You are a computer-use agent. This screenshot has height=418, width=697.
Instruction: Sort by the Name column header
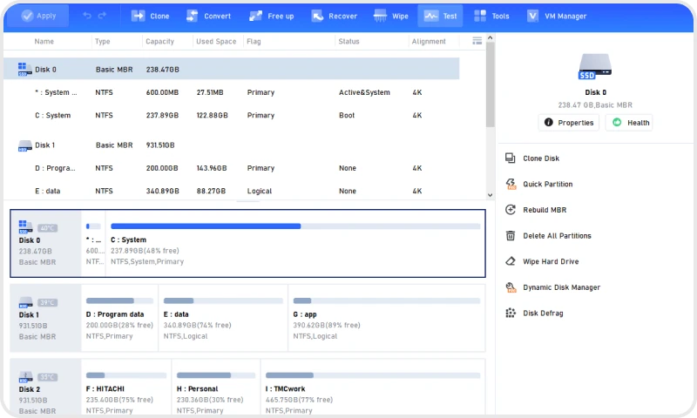point(44,41)
